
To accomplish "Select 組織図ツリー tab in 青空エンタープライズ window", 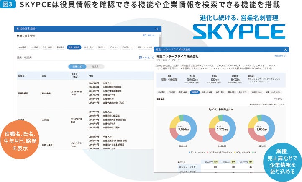I will [x=256, y=92].
